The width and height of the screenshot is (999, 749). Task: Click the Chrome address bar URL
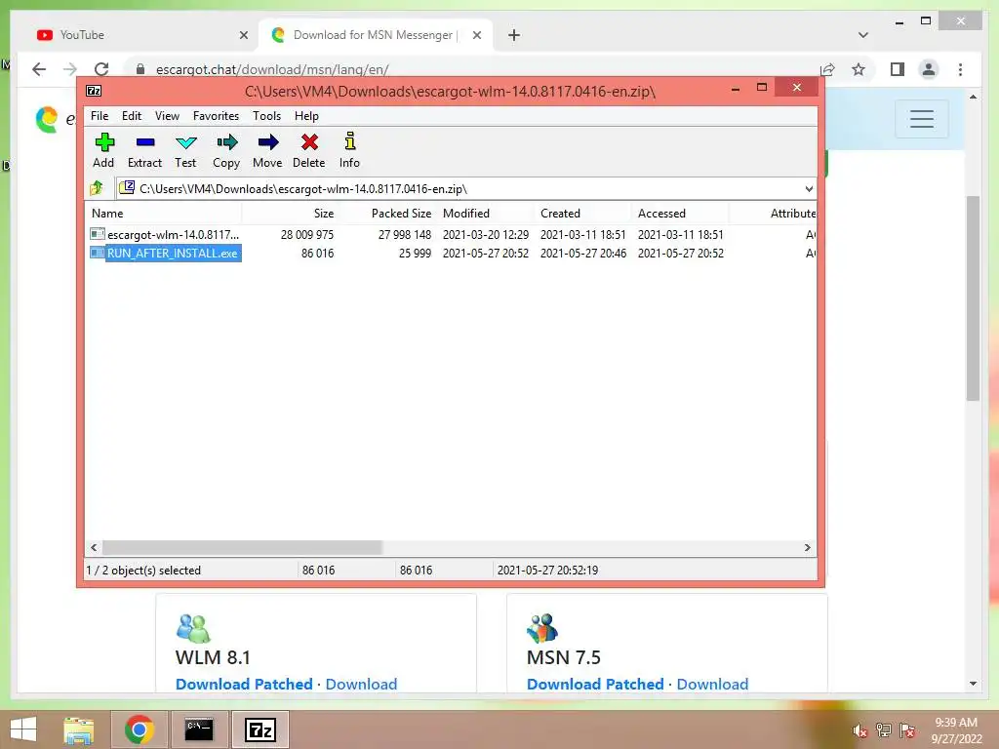272,69
